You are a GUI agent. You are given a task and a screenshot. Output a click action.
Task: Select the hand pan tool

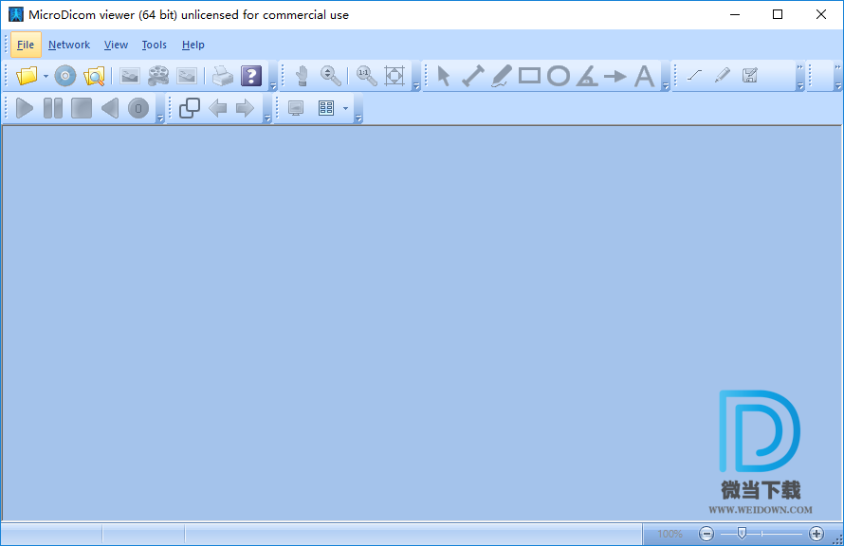(302, 76)
